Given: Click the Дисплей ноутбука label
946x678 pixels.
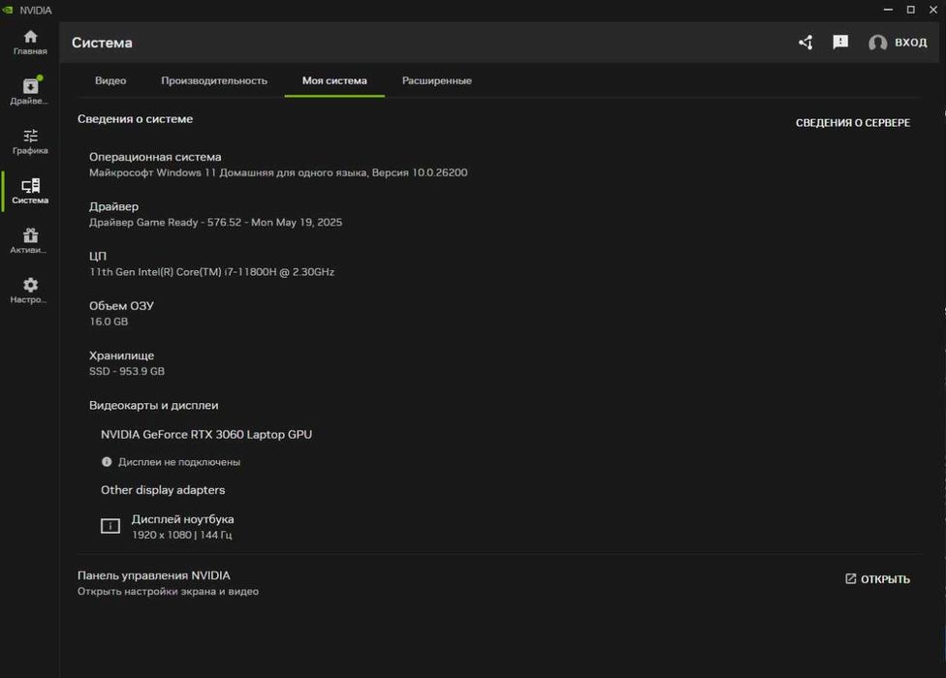Looking at the screenshot, I should coord(183,519).
